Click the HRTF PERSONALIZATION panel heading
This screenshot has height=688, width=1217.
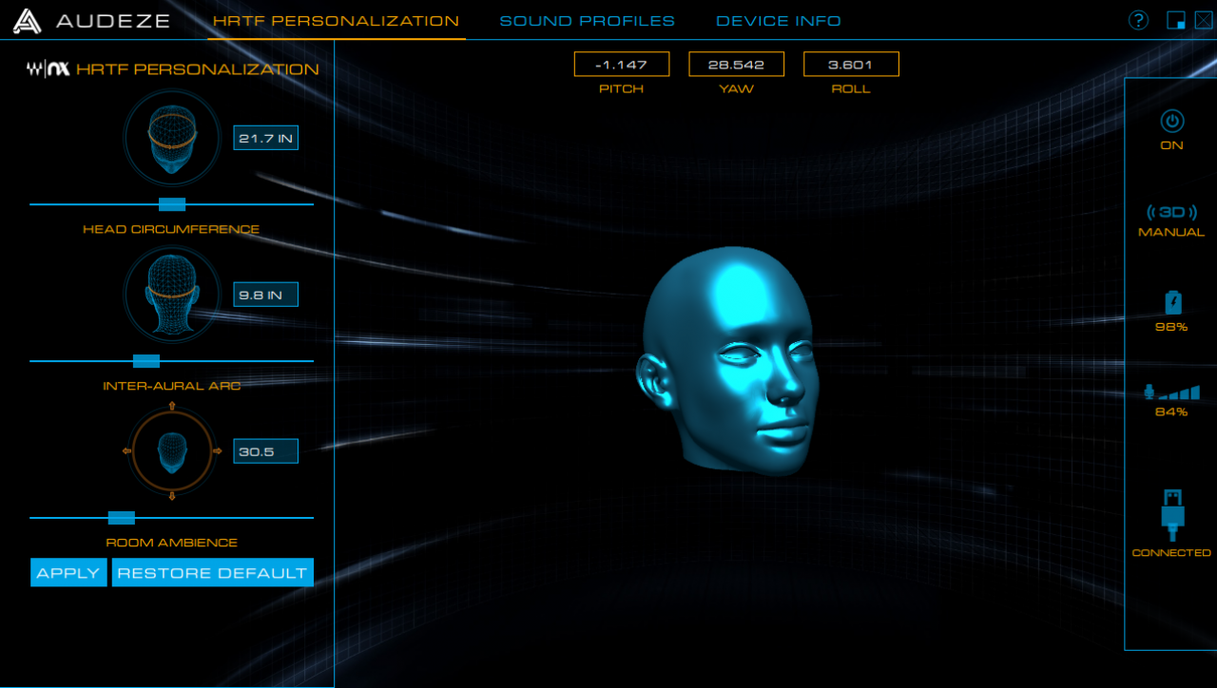click(198, 69)
